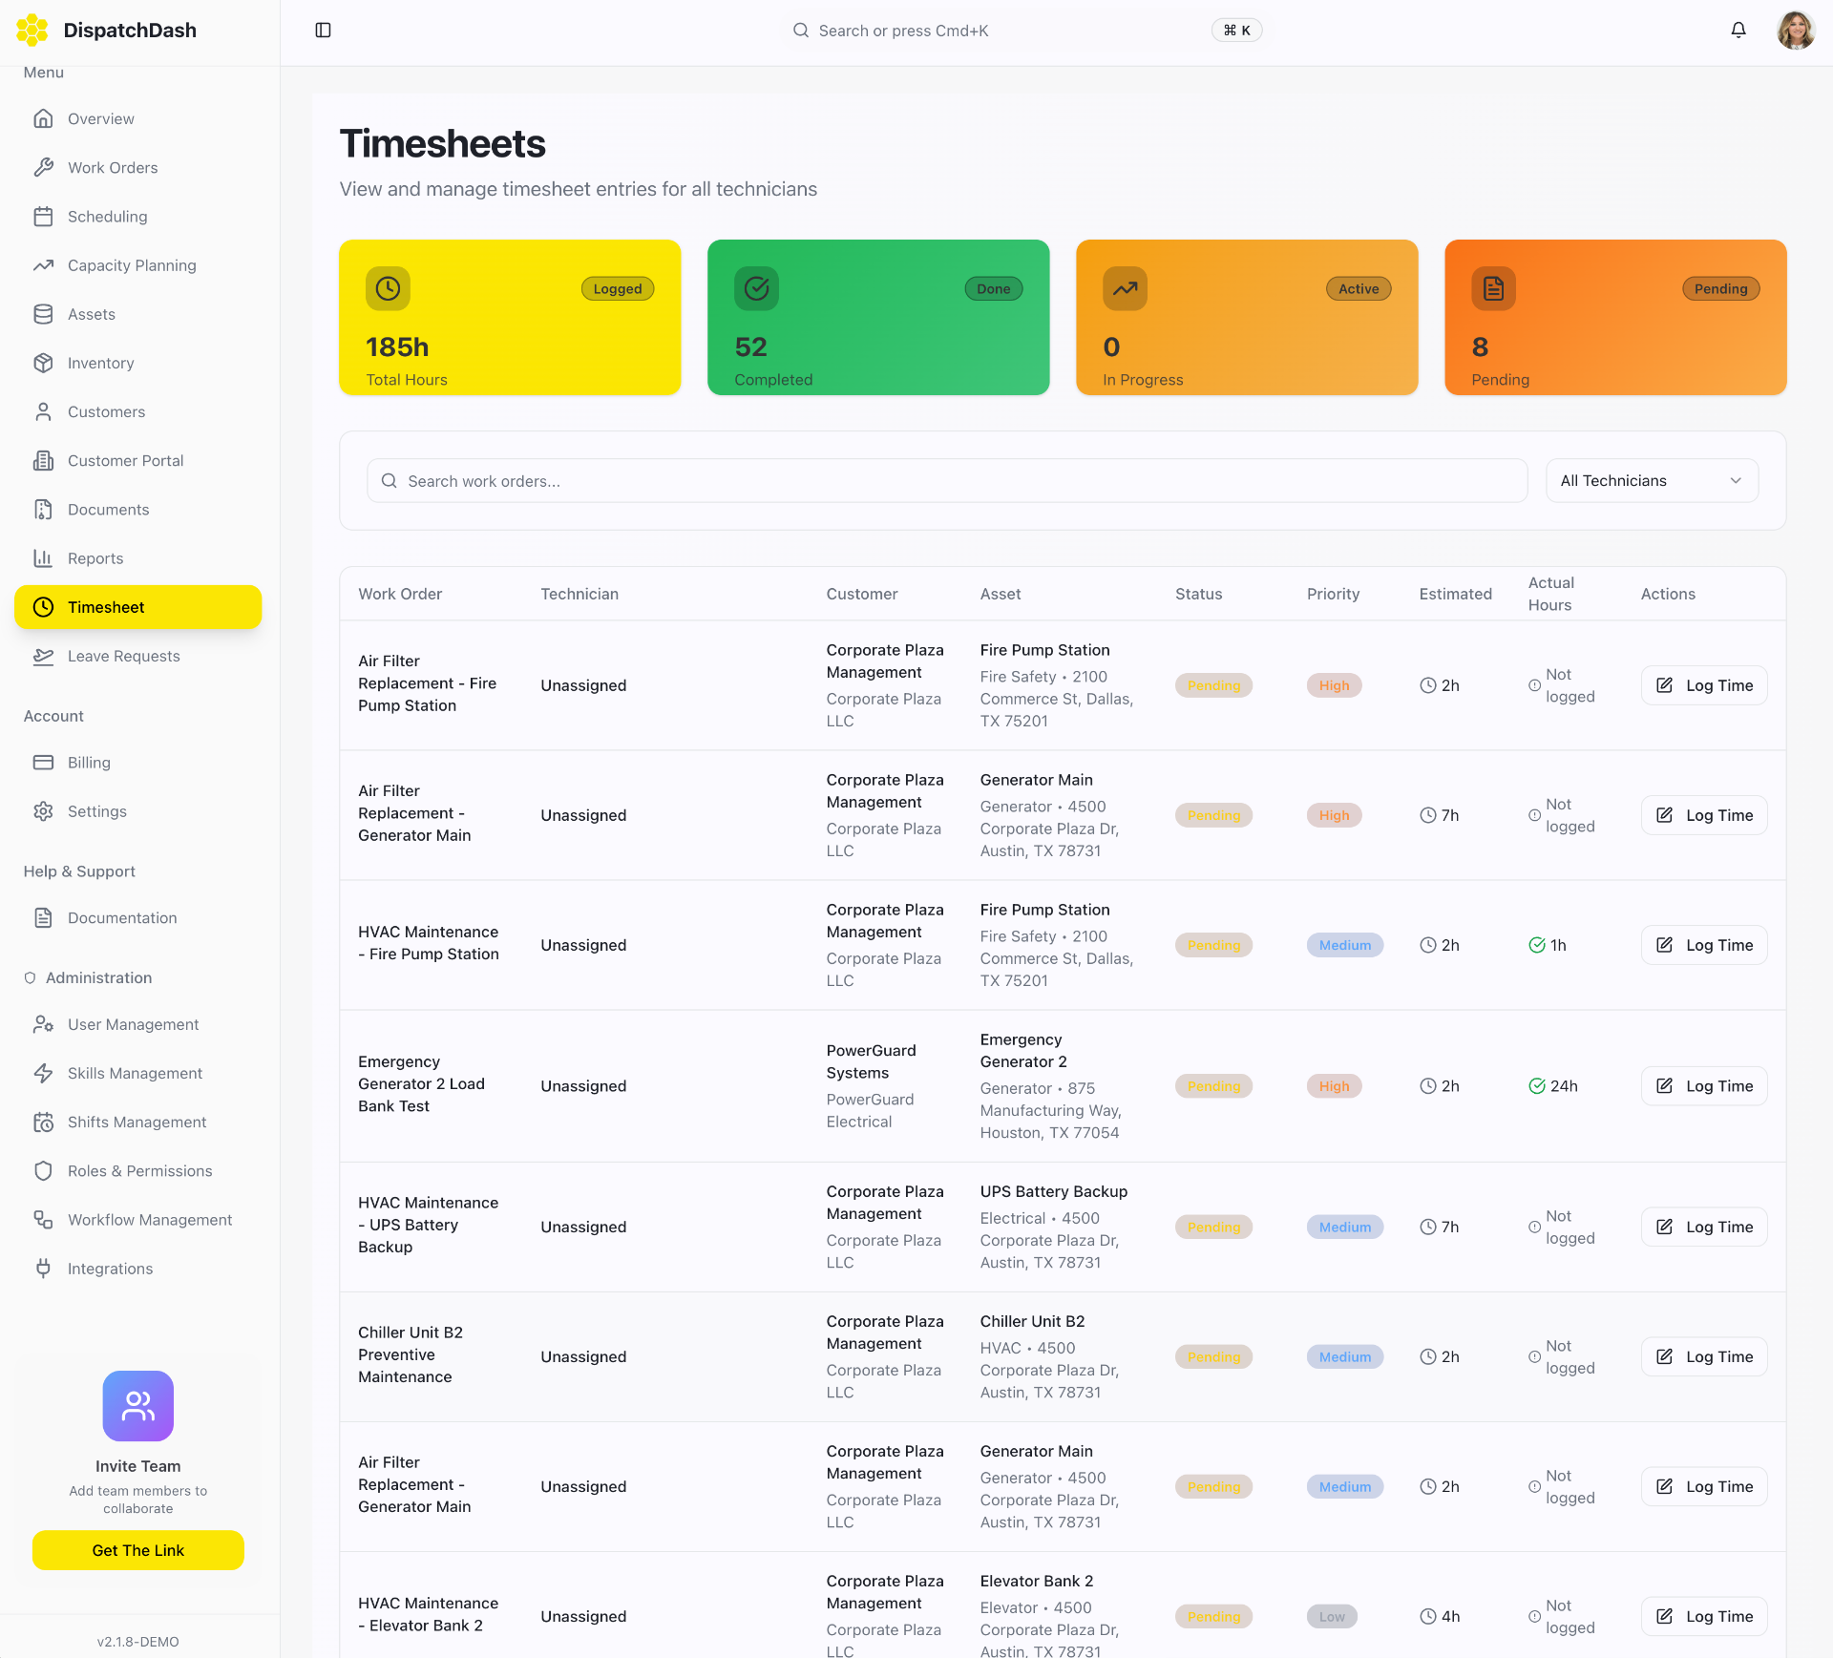Click UPS Battery Backup asset name
Viewport: 1833px width, 1658px height.
[1054, 1191]
